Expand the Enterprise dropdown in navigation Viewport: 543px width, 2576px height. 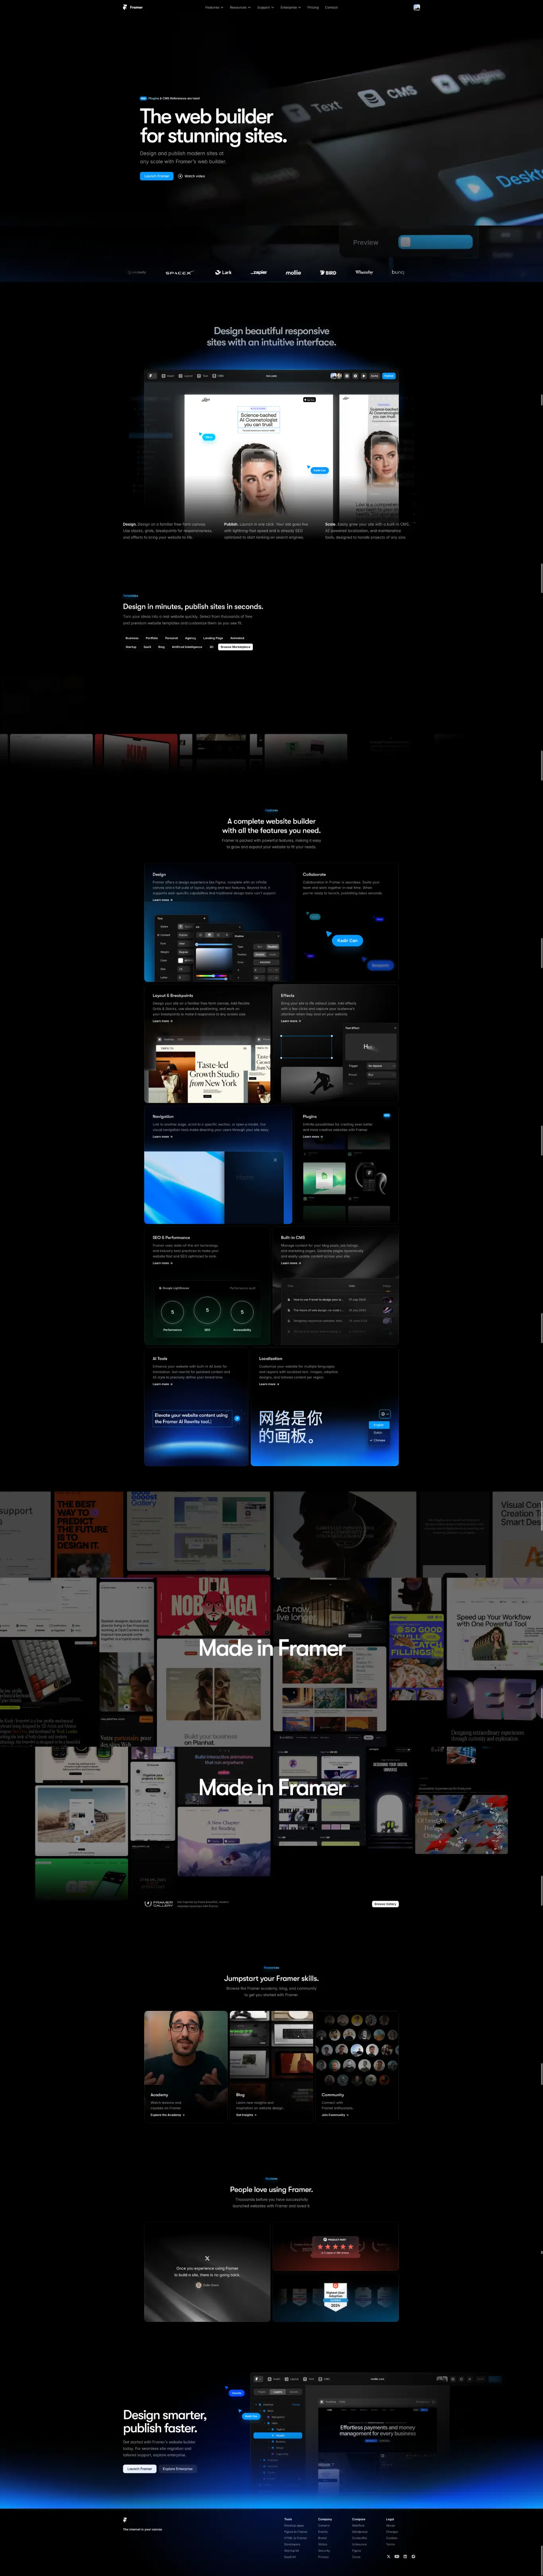click(291, 7)
